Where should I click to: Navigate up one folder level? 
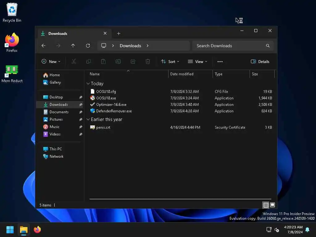pyautogui.click(x=73, y=46)
